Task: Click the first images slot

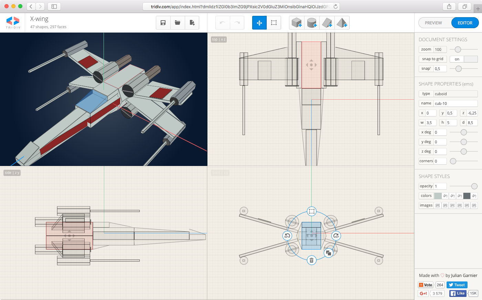Action: pyautogui.click(x=438, y=205)
